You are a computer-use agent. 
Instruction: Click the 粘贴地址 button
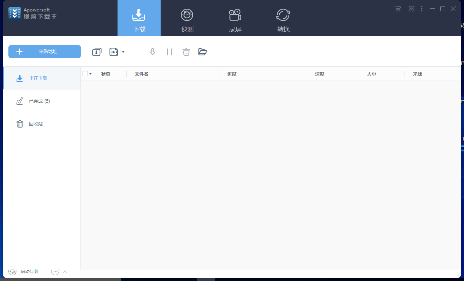(x=45, y=52)
